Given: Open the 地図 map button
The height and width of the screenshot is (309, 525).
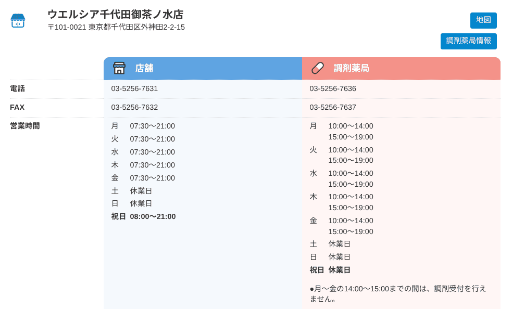Looking at the screenshot, I should (483, 20).
